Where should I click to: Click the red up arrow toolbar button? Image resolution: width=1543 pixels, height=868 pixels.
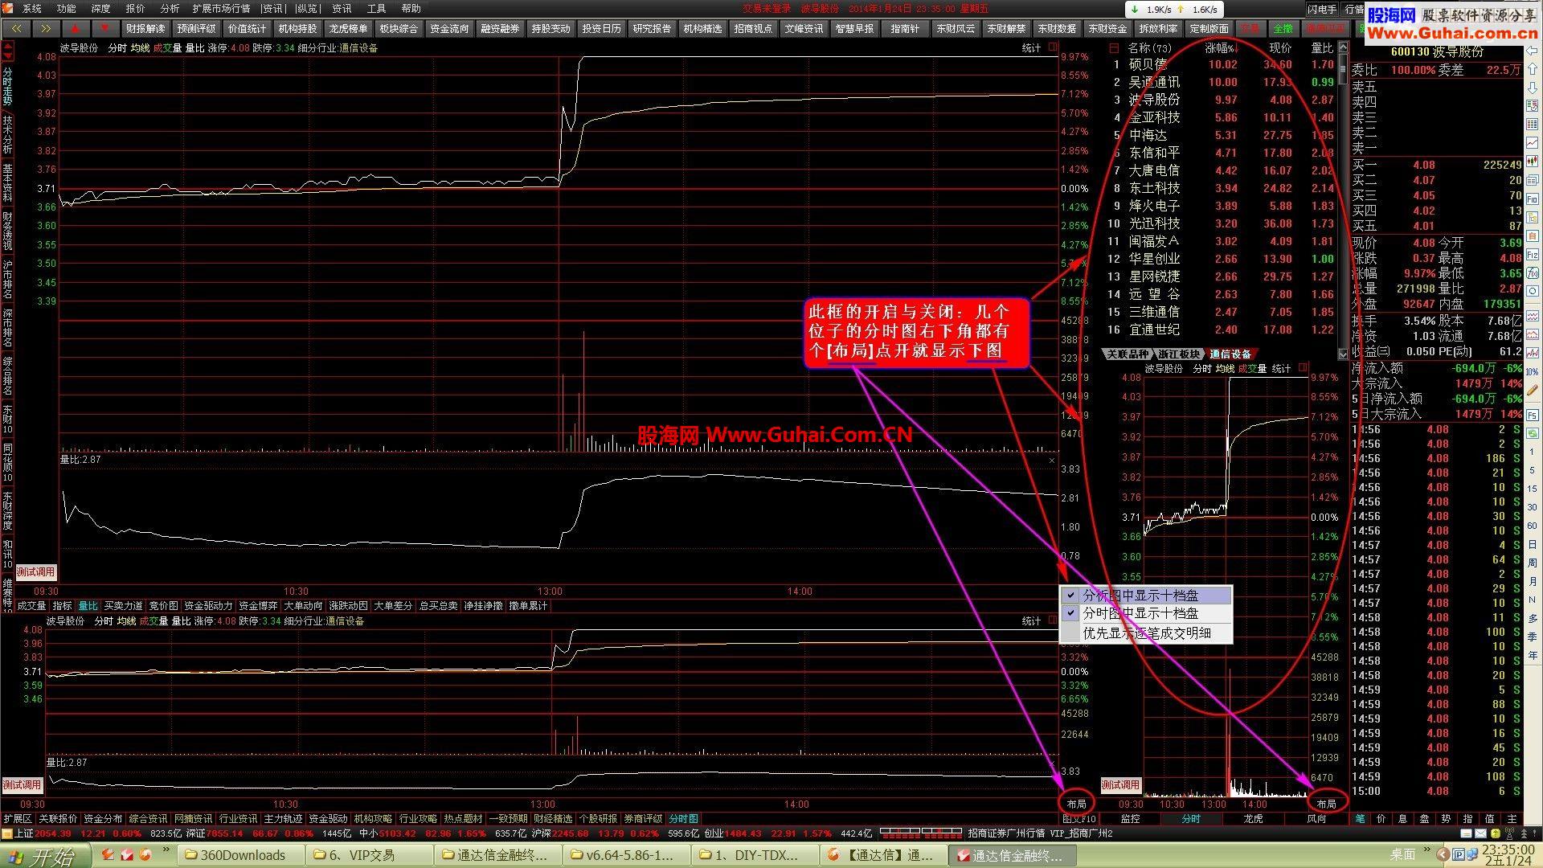coord(75,28)
